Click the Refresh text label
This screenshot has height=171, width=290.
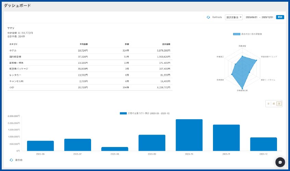pyautogui.click(x=217, y=17)
